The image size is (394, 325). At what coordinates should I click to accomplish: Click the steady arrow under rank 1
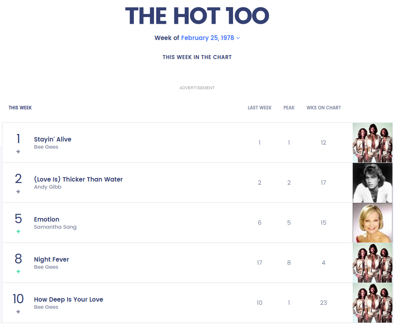pos(18,152)
